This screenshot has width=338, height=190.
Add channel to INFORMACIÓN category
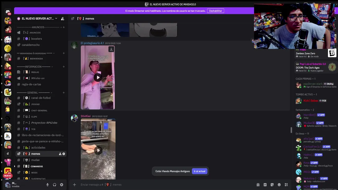64,67
